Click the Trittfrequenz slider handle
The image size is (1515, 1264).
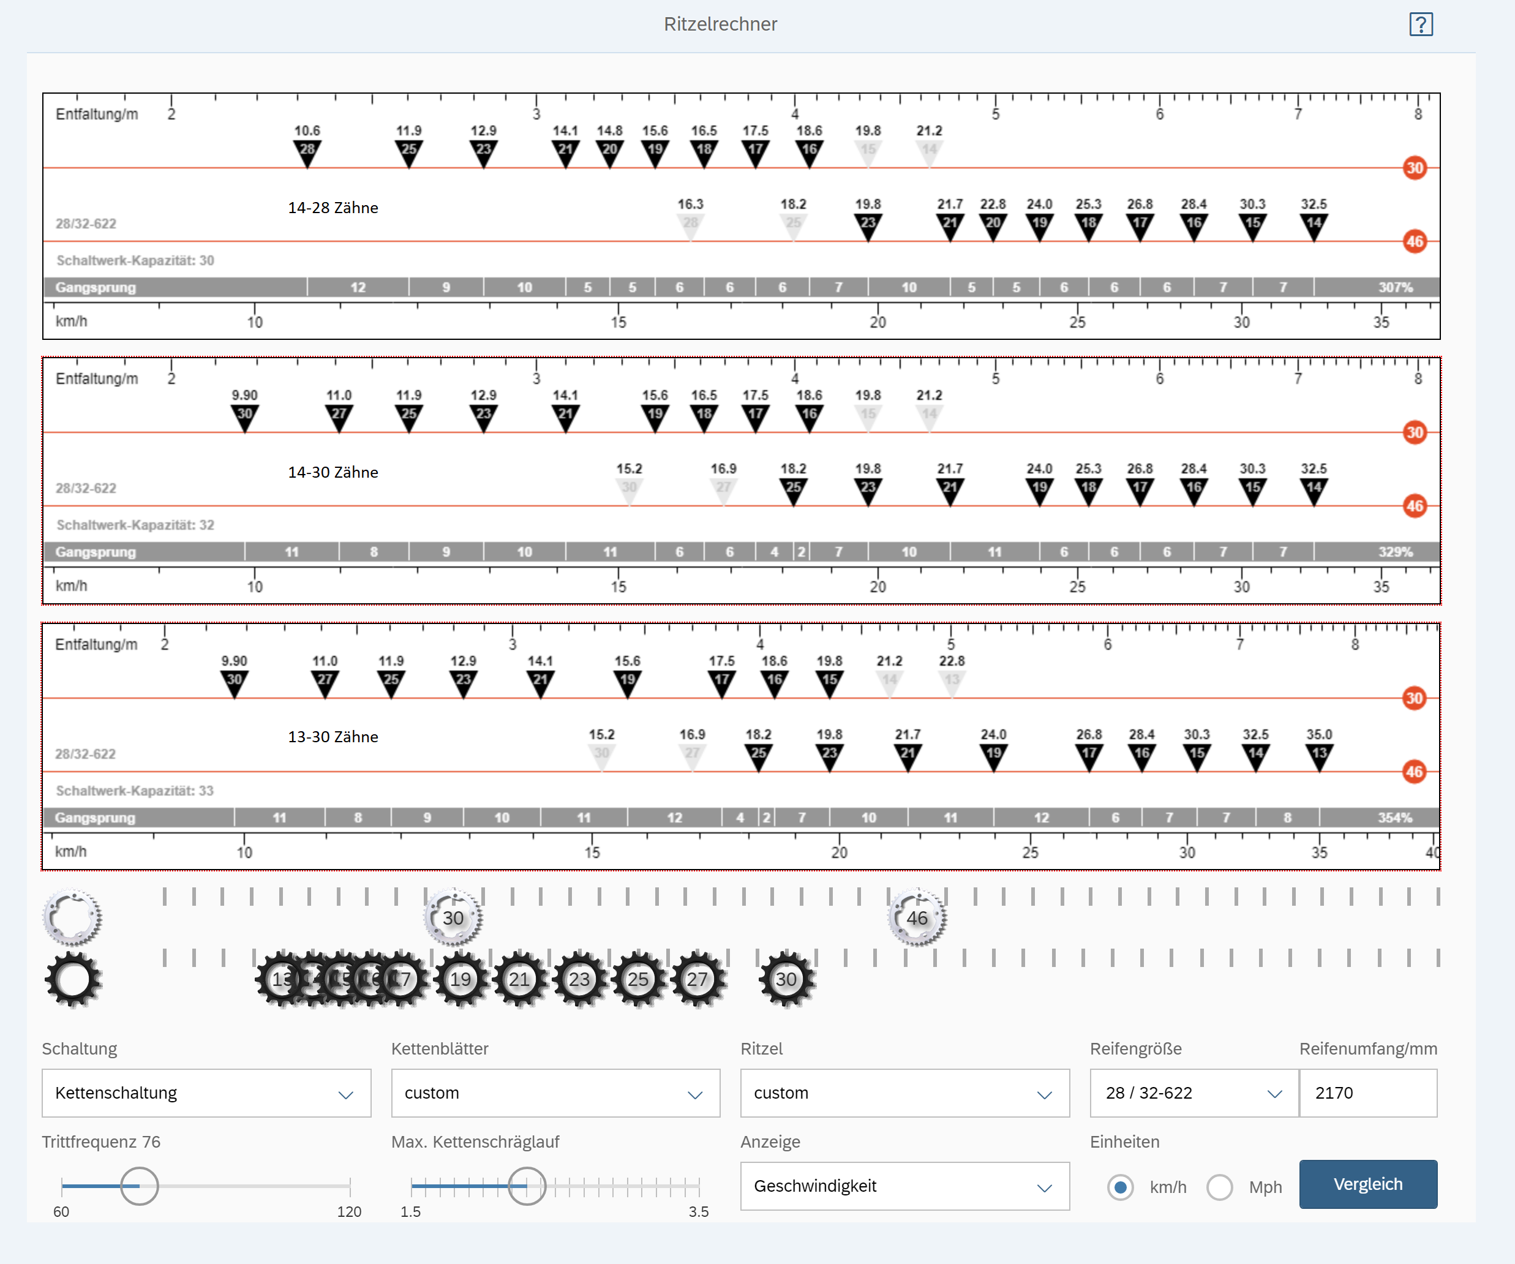[139, 1186]
